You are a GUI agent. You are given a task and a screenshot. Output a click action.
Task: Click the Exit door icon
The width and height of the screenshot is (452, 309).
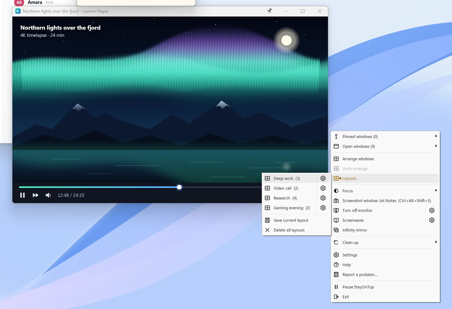tap(336, 297)
